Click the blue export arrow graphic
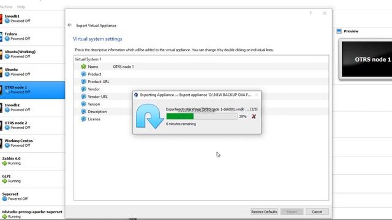The height and width of the screenshot is (220, 392). click(149, 116)
